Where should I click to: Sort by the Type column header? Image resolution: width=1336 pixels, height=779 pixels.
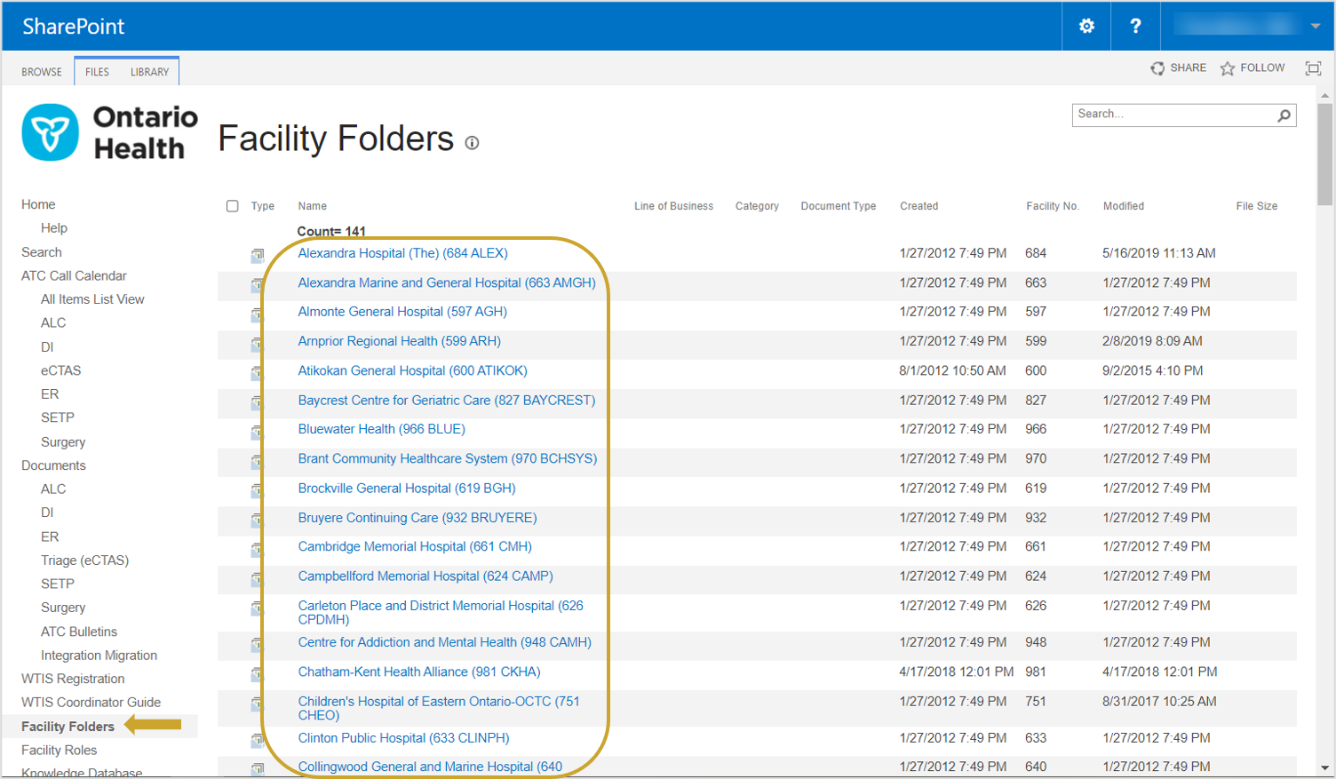(x=263, y=206)
